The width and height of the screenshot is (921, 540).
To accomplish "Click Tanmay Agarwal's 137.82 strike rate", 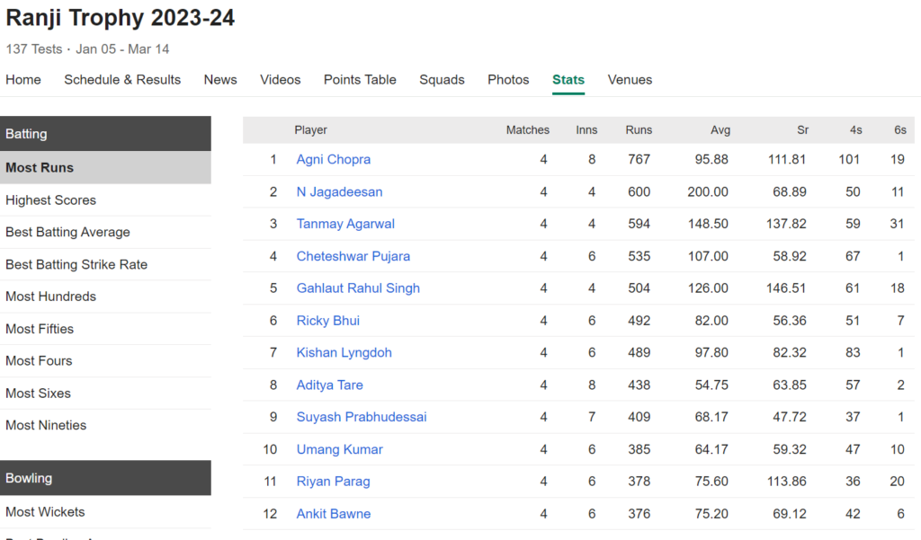I will [x=786, y=225].
